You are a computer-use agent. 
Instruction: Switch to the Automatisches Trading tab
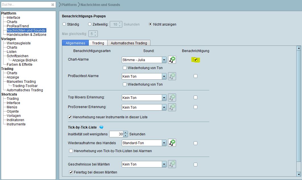coord(129,43)
